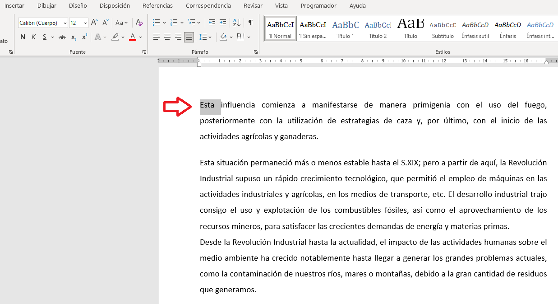The image size is (558, 304).
Task: Align text to the left
Action: click(x=157, y=37)
